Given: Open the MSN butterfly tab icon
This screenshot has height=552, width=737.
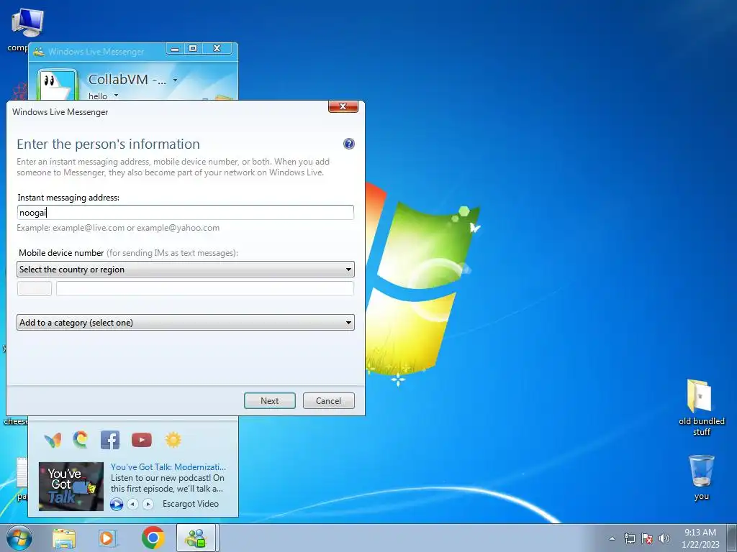Looking at the screenshot, I should (x=53, y=441).
